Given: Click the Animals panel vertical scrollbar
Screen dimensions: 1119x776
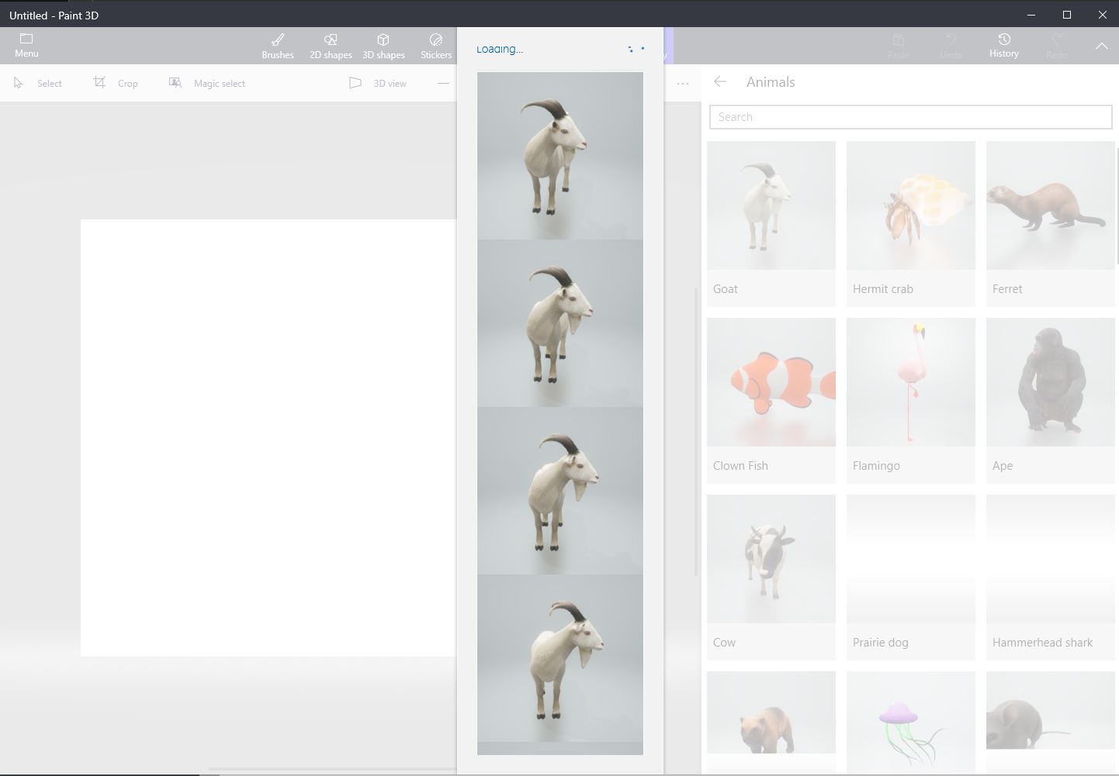Looking at the screenshot, I should click(1117, 205).
